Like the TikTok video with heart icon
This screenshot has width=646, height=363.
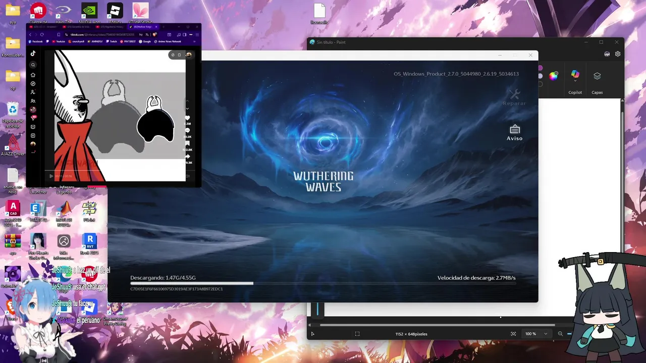pyautogui.click(x=187, y=118)
